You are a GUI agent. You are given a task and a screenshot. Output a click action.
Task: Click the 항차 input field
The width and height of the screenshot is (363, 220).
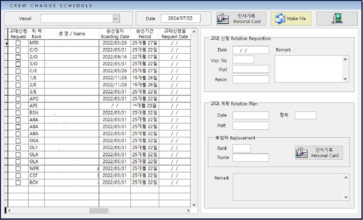pyautogui.click(x=305, y=115)
